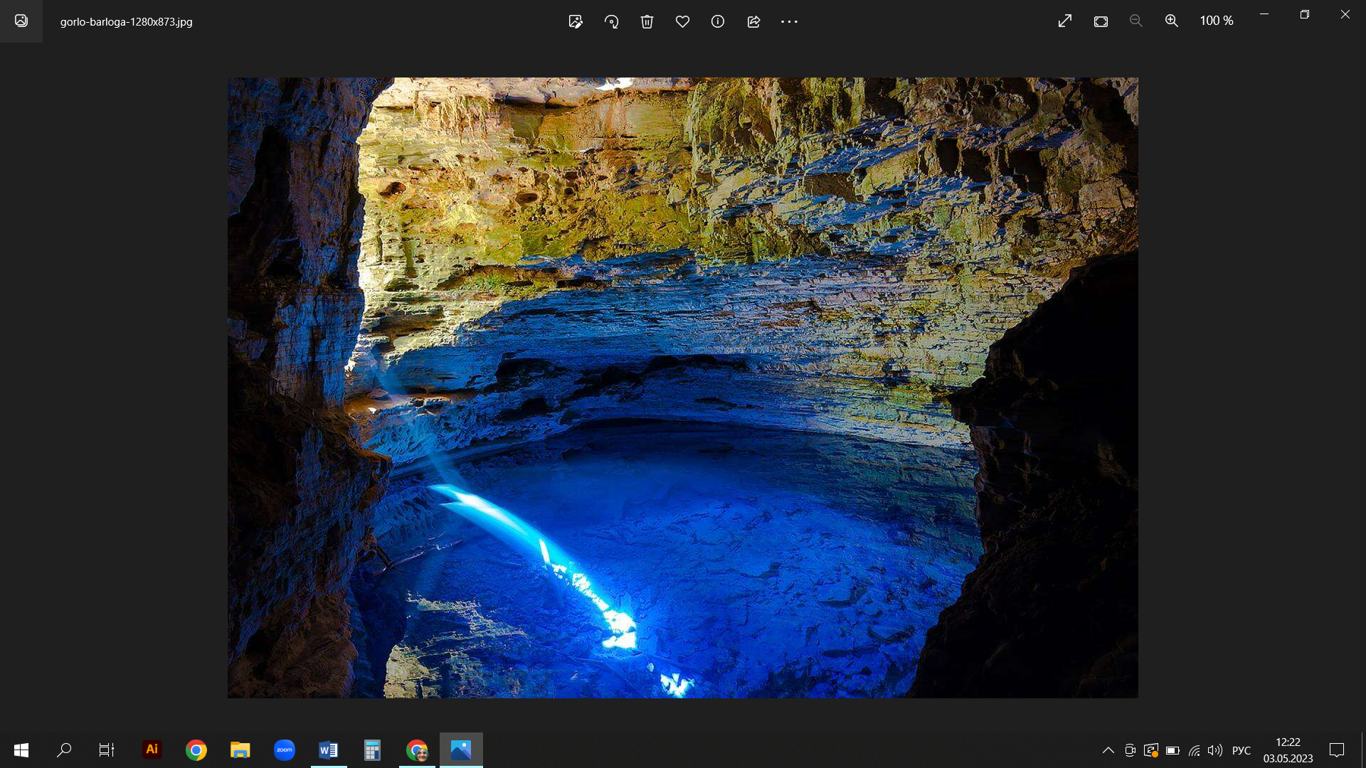The height and width of the screenshot is (768, 1366).
Task: Open Task View
Action: click(107, 750)
